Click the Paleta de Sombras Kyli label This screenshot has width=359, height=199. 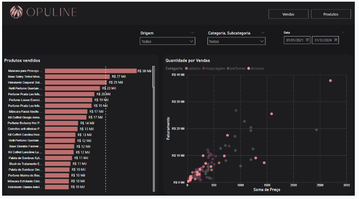pos(25,158)
